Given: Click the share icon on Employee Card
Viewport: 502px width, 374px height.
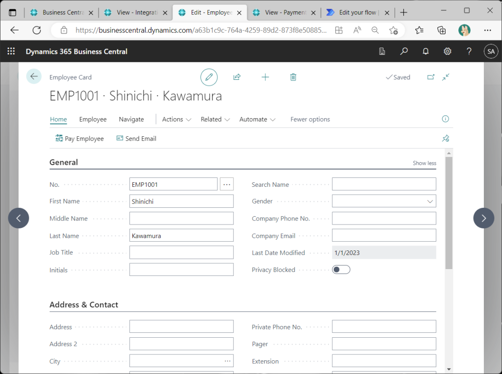Looking at the screenshot, I should click(x=237, y=77).
